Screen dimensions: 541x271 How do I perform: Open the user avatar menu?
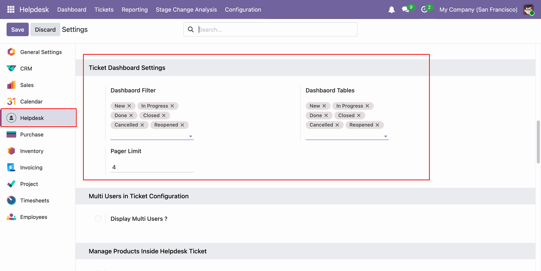point(529,10)
